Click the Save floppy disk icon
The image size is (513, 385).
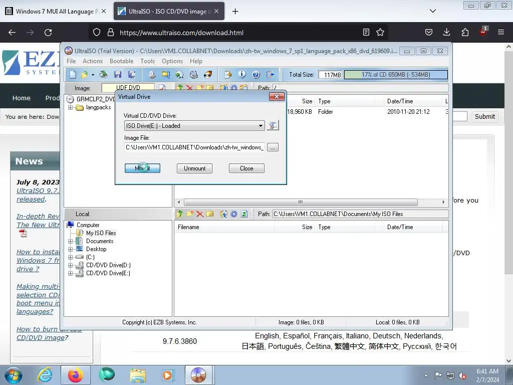[x=118, y=75]
